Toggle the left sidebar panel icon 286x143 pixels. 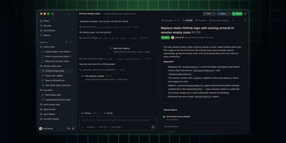tap(53, 14)
